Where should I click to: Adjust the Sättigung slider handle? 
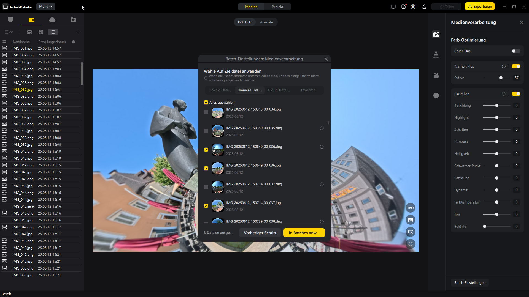(497, 178)
